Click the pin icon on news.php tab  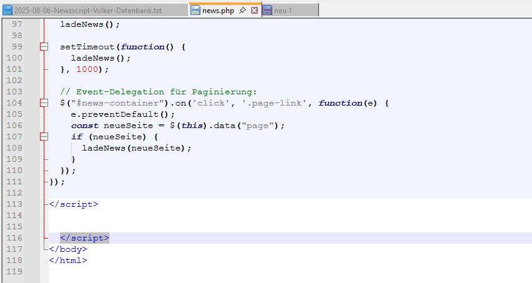[x=243, y=11]
